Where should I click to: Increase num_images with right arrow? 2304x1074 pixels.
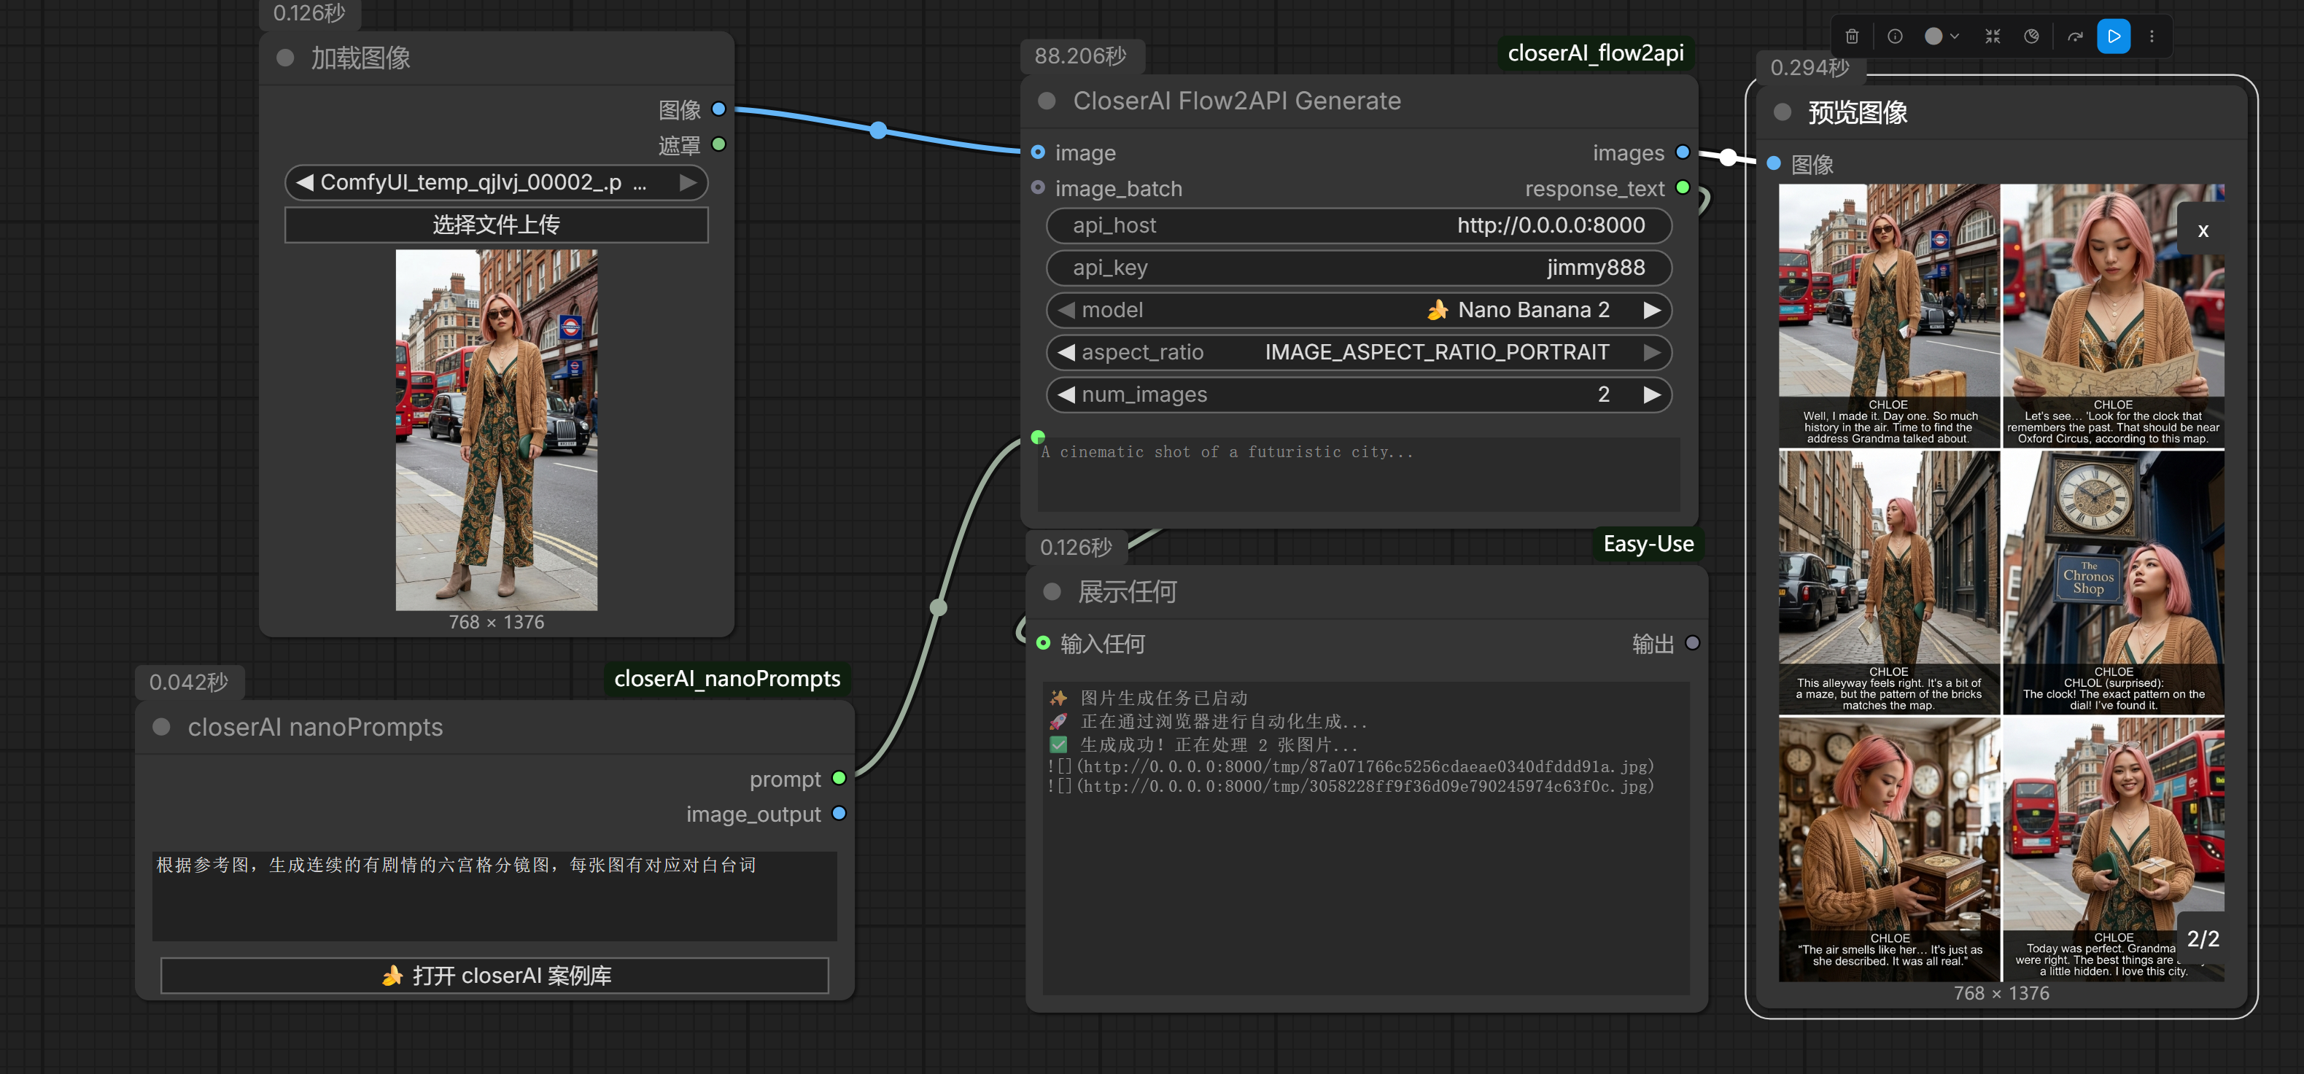(x=1651, y=394)
